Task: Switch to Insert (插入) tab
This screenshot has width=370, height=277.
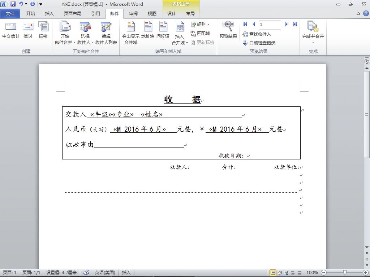Action: 49,14
